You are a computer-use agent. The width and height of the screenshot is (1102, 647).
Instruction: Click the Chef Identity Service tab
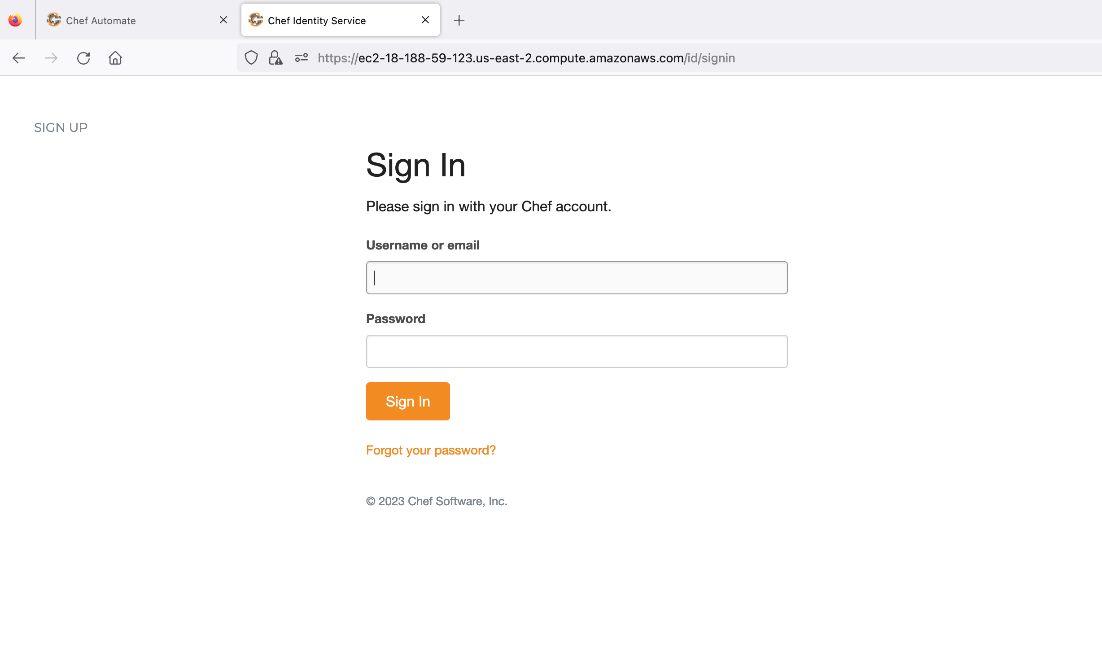point(340,19)
